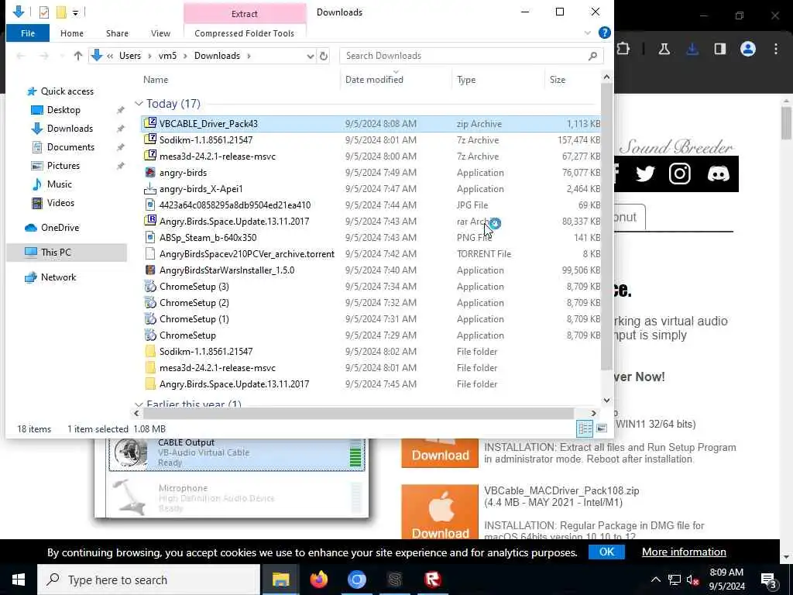This screenshot has height=595, width=793.
Task: Open the Share ribbon tab
Action: (x=117, y=33)
